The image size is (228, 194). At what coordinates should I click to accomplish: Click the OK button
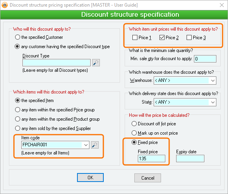[90, 178]
